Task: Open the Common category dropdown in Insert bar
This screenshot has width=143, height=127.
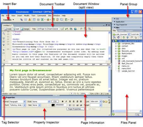Action: (x=13, y=20)
